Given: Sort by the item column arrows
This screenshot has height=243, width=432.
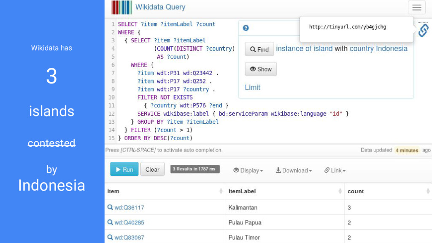Looking at the screenshot, I should (x=221, y=191).
